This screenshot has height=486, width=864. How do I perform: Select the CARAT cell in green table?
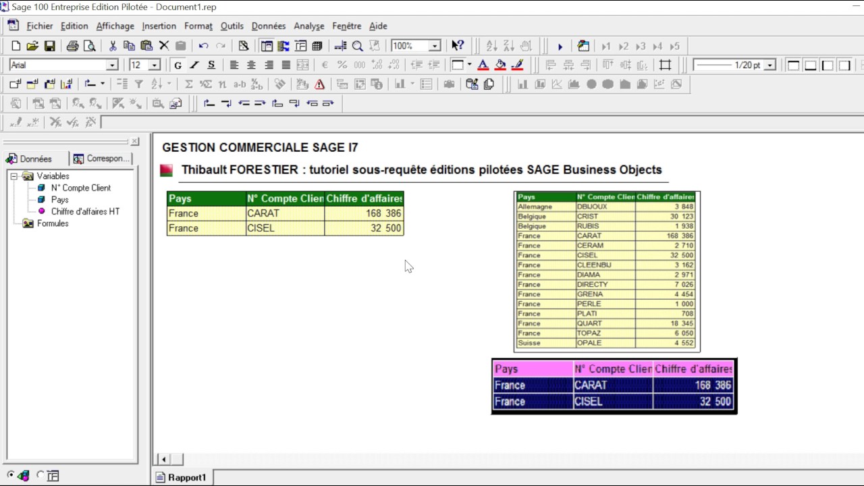285,213
